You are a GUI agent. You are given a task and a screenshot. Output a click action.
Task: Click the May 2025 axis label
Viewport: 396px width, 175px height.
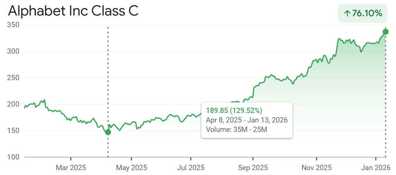click(131, 167)
